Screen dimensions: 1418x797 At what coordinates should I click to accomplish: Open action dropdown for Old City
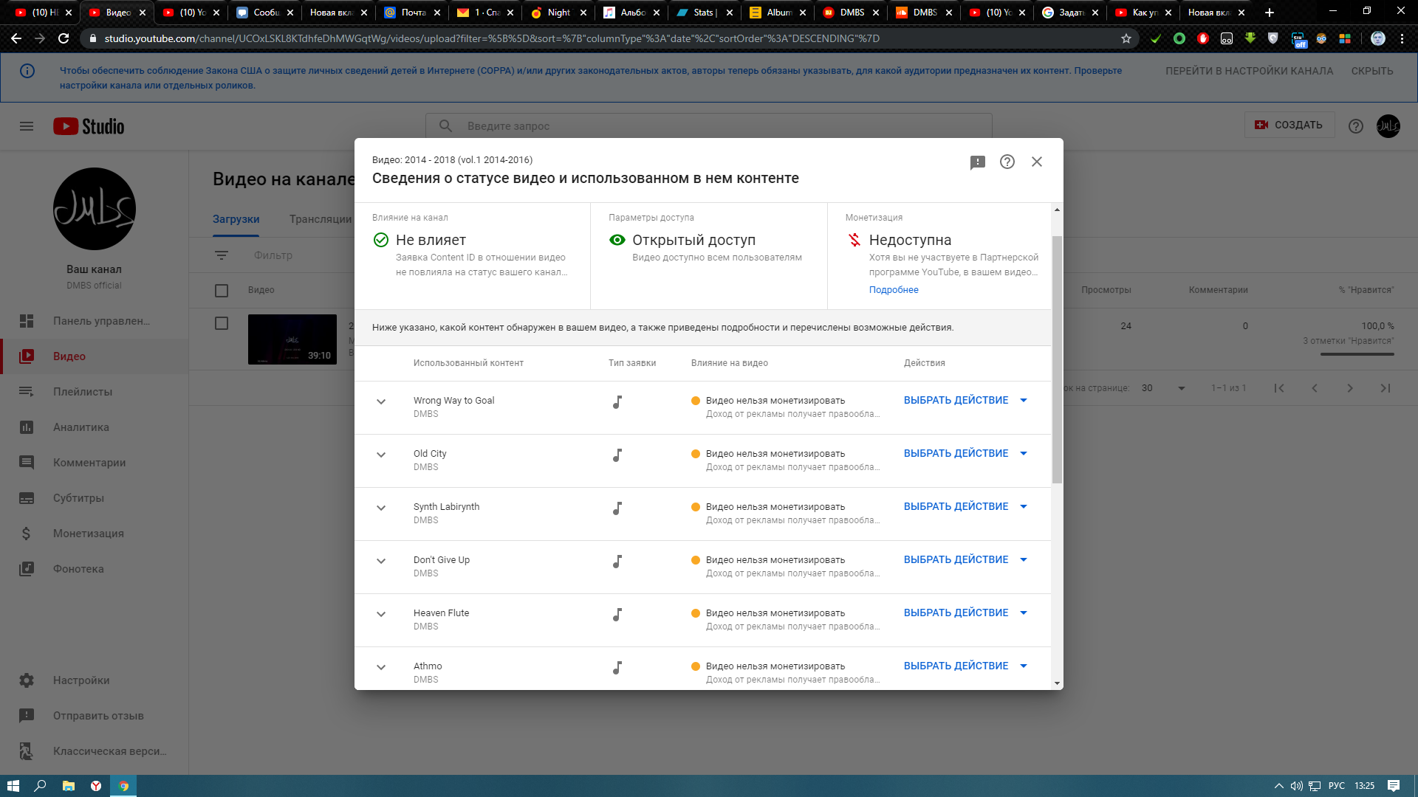[965, 453]
